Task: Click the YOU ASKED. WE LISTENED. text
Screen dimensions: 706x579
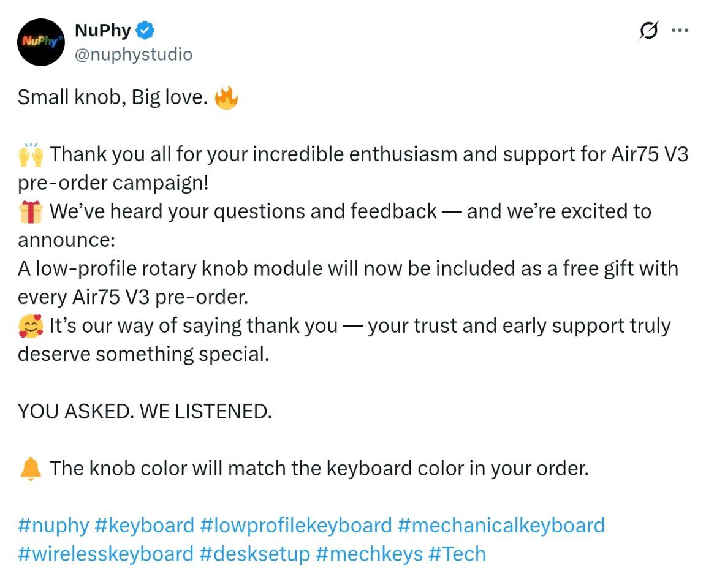Action: pos(145,411)
